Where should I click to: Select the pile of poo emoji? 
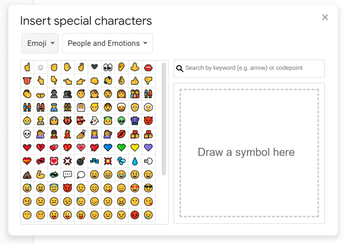(27, 175)
